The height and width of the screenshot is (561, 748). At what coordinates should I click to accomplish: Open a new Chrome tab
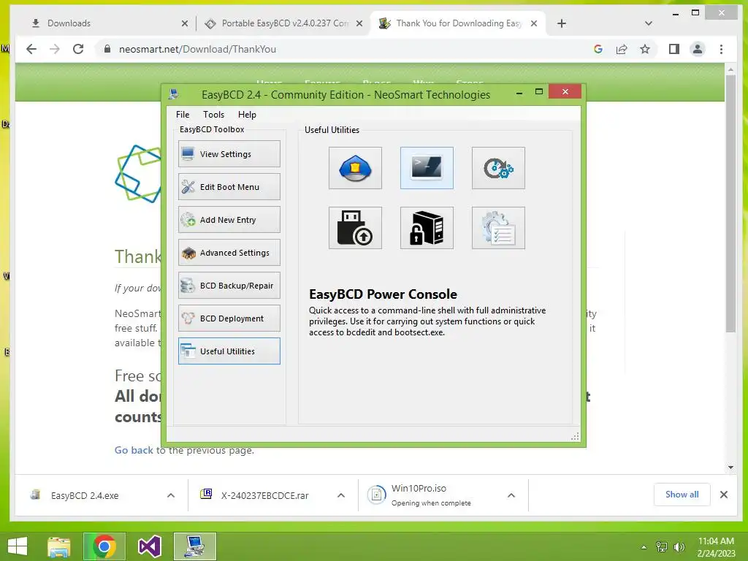[562, 23]
